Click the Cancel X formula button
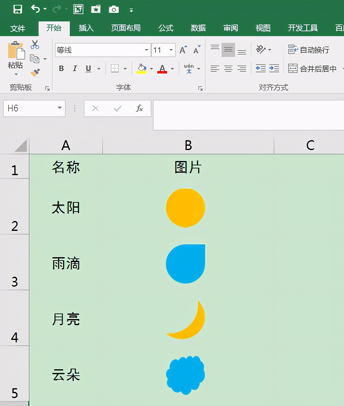The image size is (344, 406). [95, 108]
